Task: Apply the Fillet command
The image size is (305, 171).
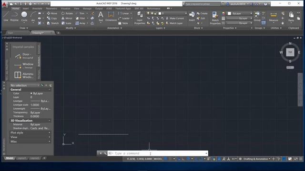Action: pos(81,18)
